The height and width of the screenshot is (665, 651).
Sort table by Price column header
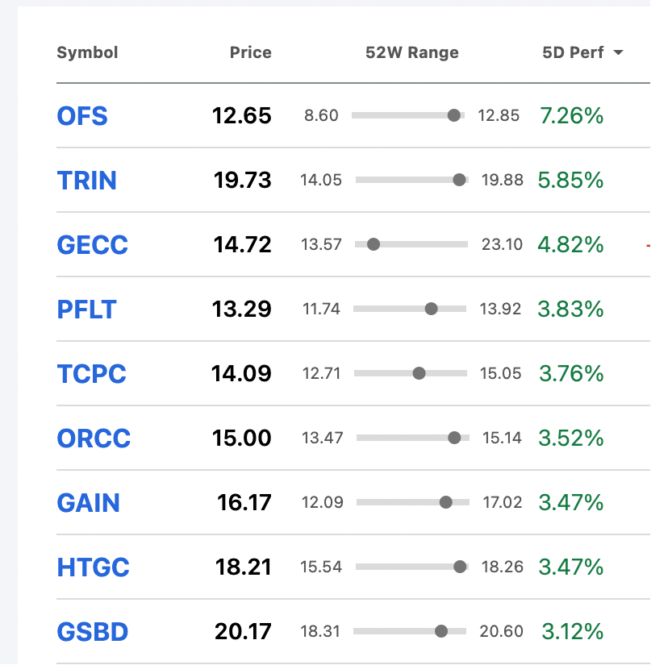[x=250, y=53]
